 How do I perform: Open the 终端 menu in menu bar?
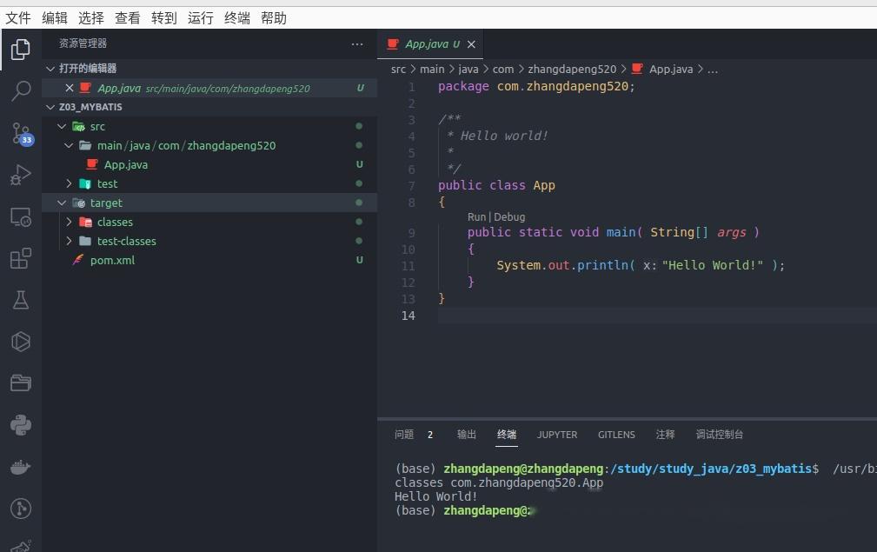[237, 18]
